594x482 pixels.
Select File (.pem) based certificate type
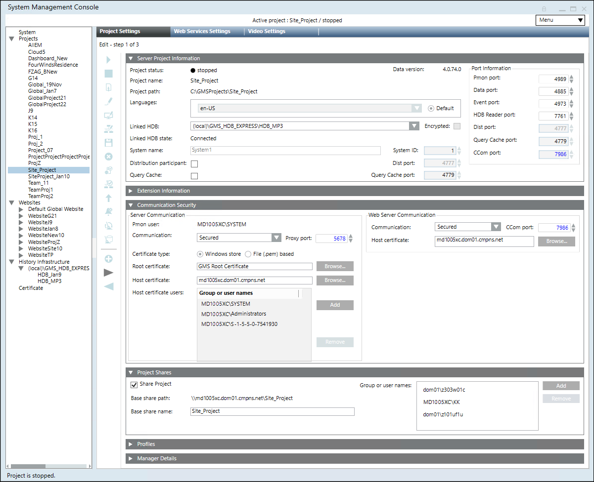[x=248, y=254]
